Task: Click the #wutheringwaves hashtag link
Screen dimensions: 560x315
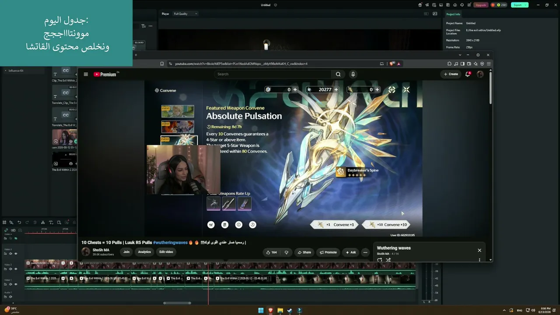Action: click(x=170, y=242)
